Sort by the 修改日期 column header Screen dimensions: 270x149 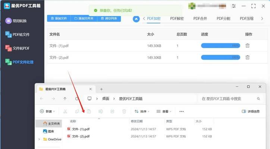pyautogui.click(x=137, y=121)
